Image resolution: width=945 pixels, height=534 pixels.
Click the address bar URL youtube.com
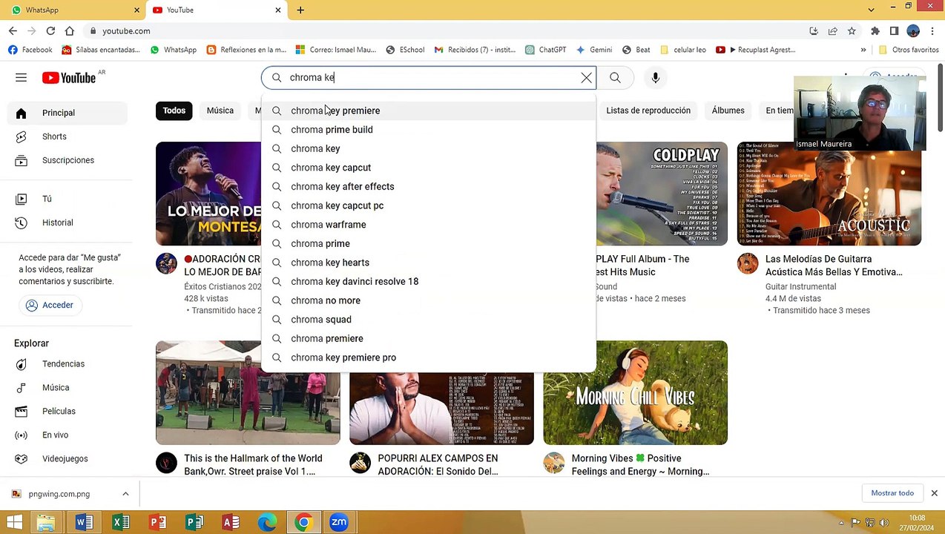click(x=126, y=30)
